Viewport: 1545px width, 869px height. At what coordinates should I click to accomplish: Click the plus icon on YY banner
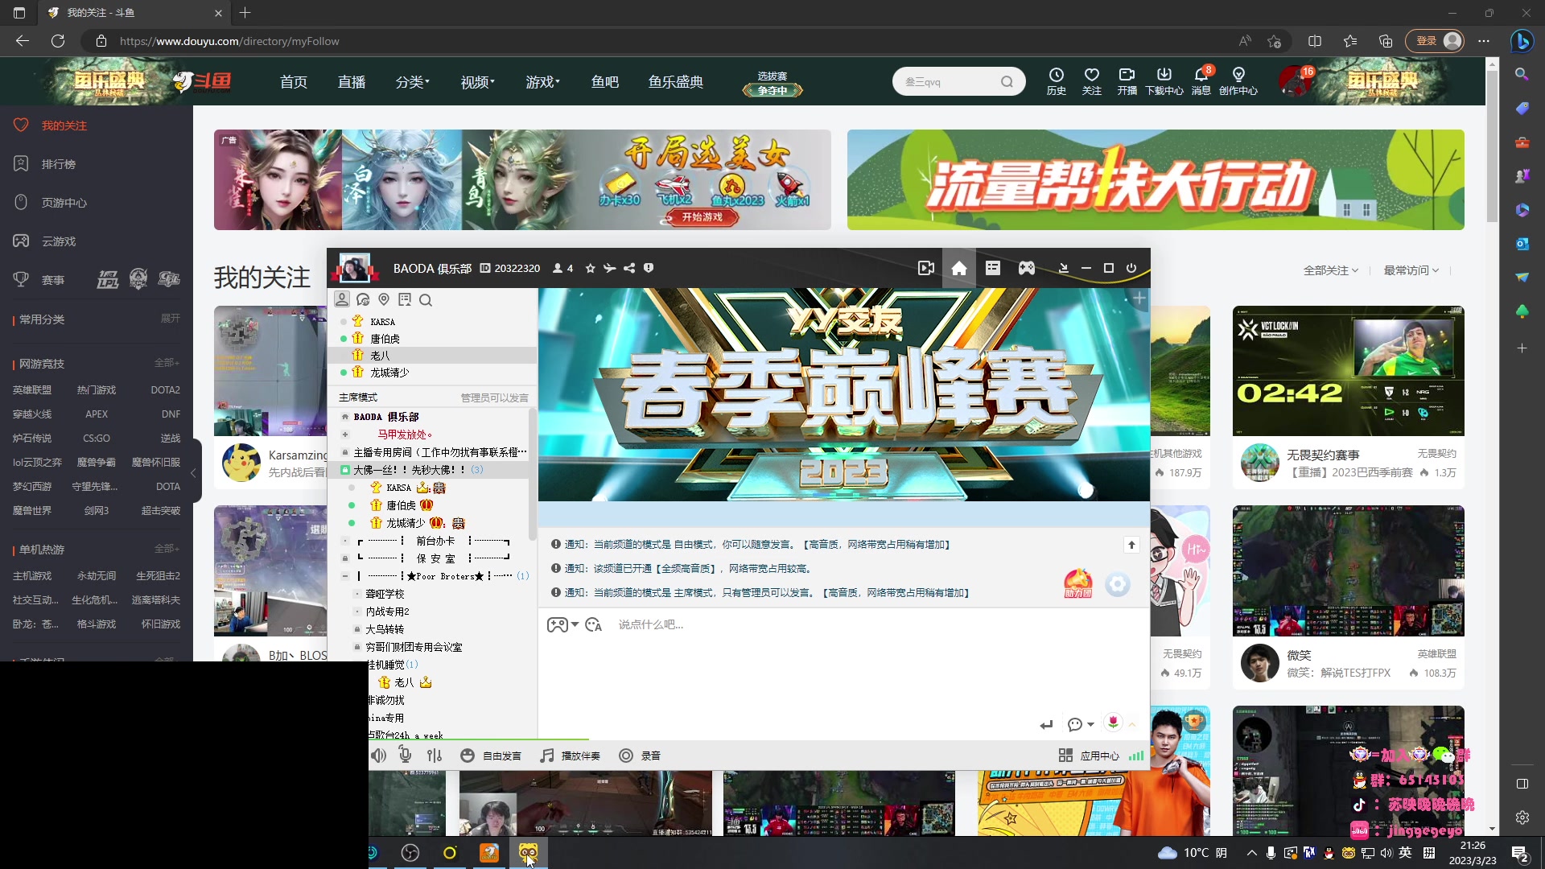pyautogui.click(x=1139, y=299)
